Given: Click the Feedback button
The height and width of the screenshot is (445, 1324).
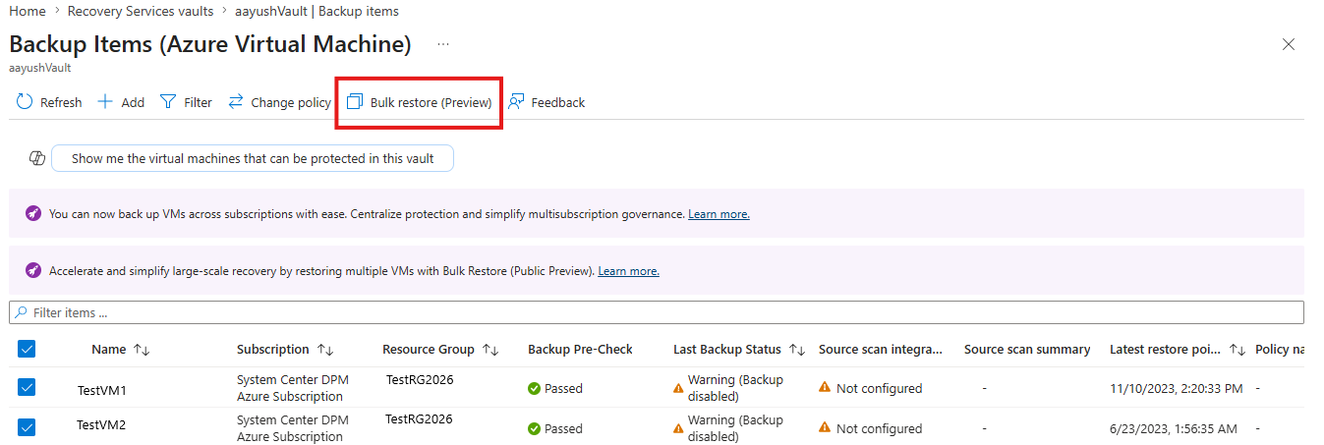Looking at the screenshot, I should (547, 102).
